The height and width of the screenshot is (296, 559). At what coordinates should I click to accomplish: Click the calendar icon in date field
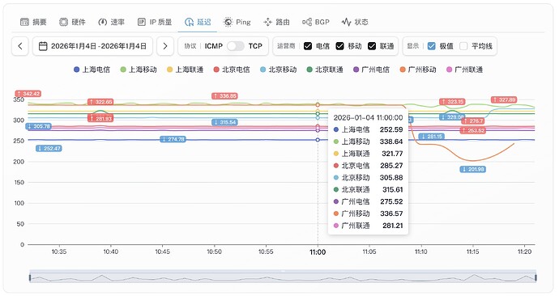(x=43, y=46)
